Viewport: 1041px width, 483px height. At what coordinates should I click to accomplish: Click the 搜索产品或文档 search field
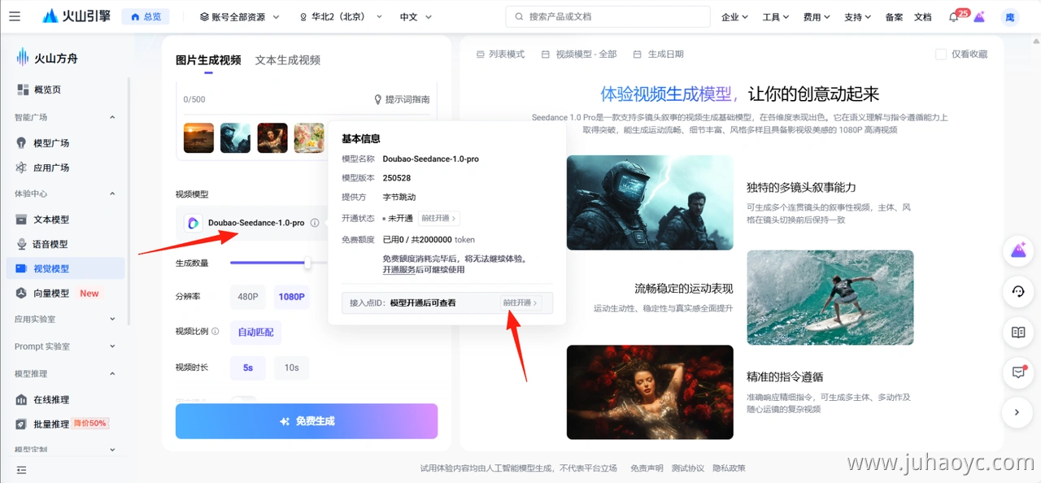[x=608, y=16]
